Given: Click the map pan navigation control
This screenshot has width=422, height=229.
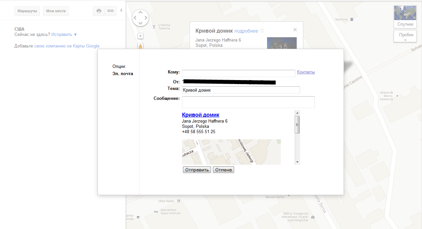Looking at the screenshot, I should tap(140, 17).
